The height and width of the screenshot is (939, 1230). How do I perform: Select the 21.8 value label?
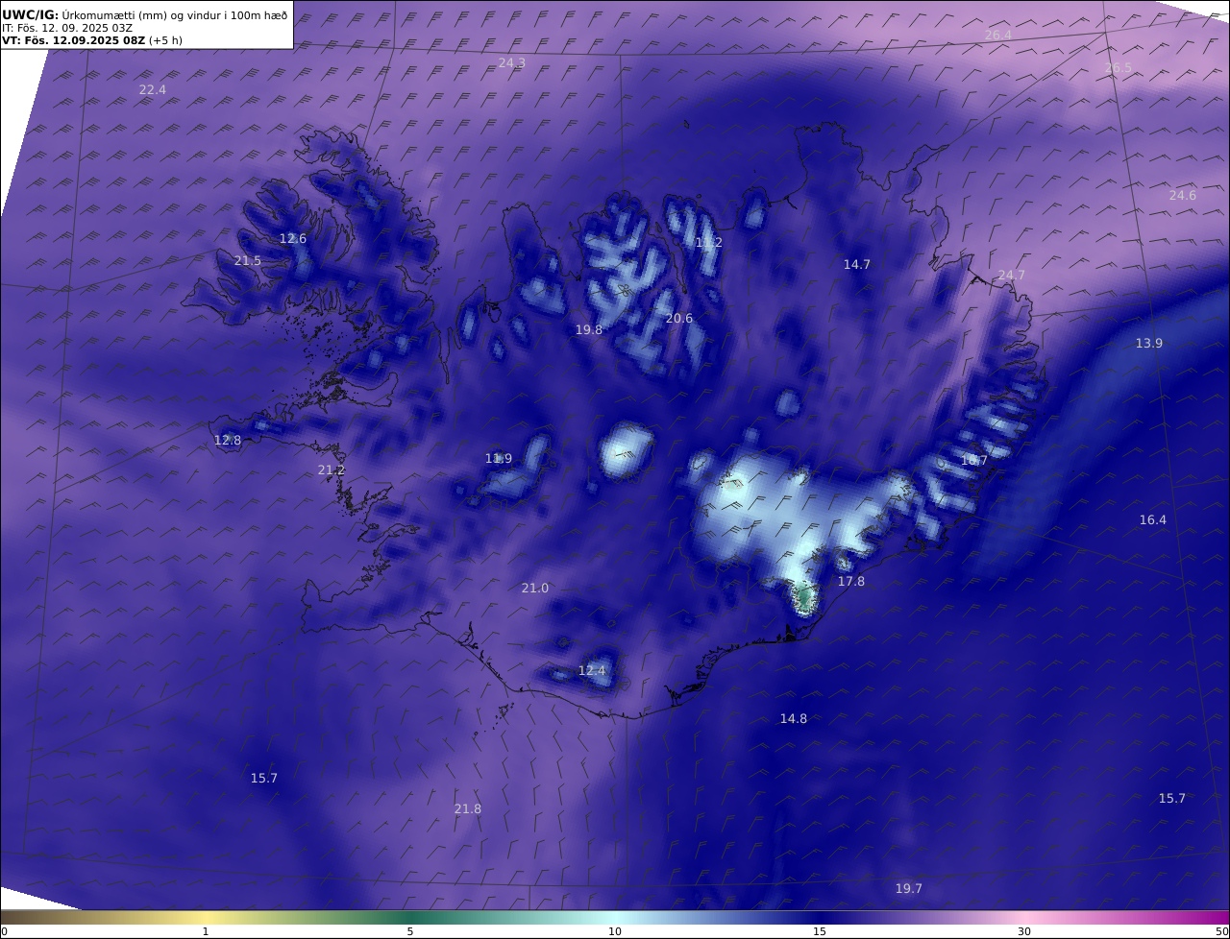468,808
